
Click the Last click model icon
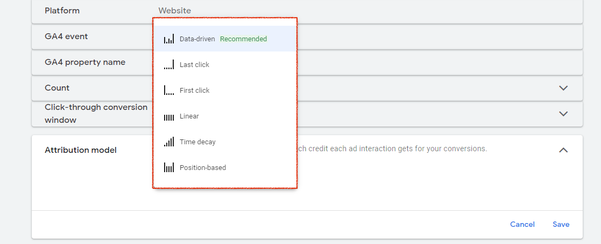(x=168, y=64)
